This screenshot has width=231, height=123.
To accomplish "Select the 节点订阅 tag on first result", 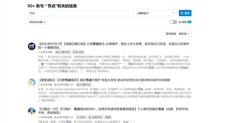I will (78, 52).
